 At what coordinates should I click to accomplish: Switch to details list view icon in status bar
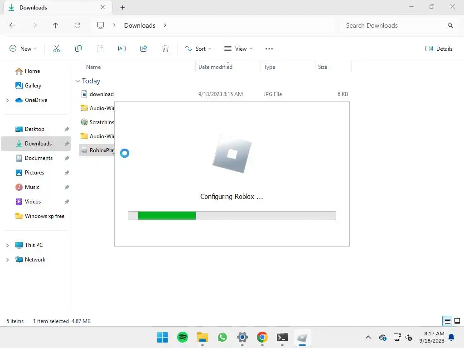coord(447,321)
